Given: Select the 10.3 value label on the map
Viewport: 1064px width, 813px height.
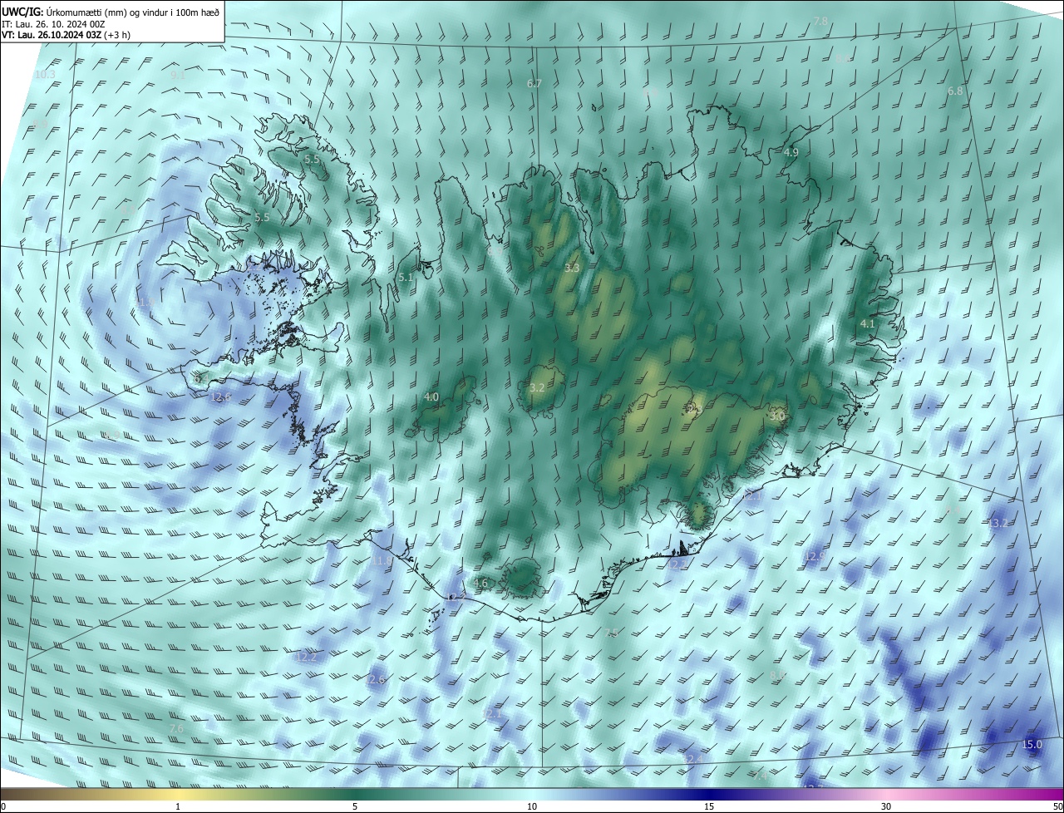Looking at the screenshot, I should tap(45, 75).
